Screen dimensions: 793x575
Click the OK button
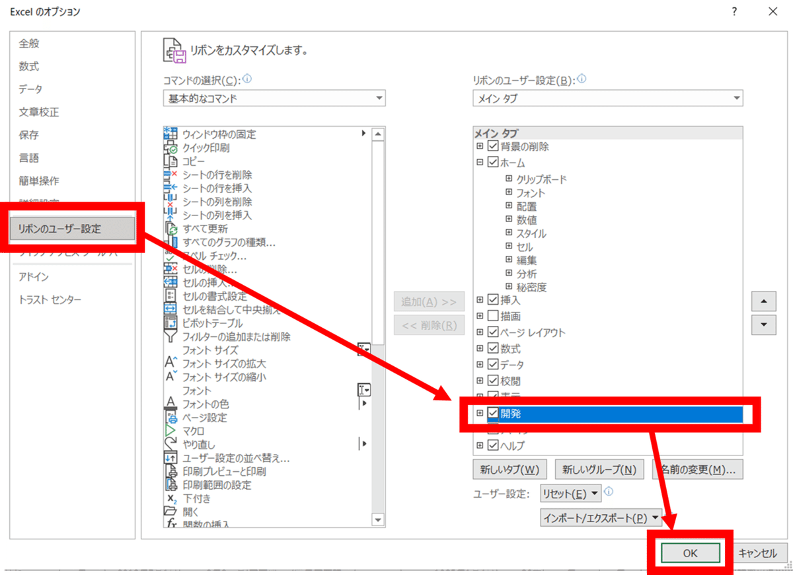pyautogui.click(x=690, y=554)
